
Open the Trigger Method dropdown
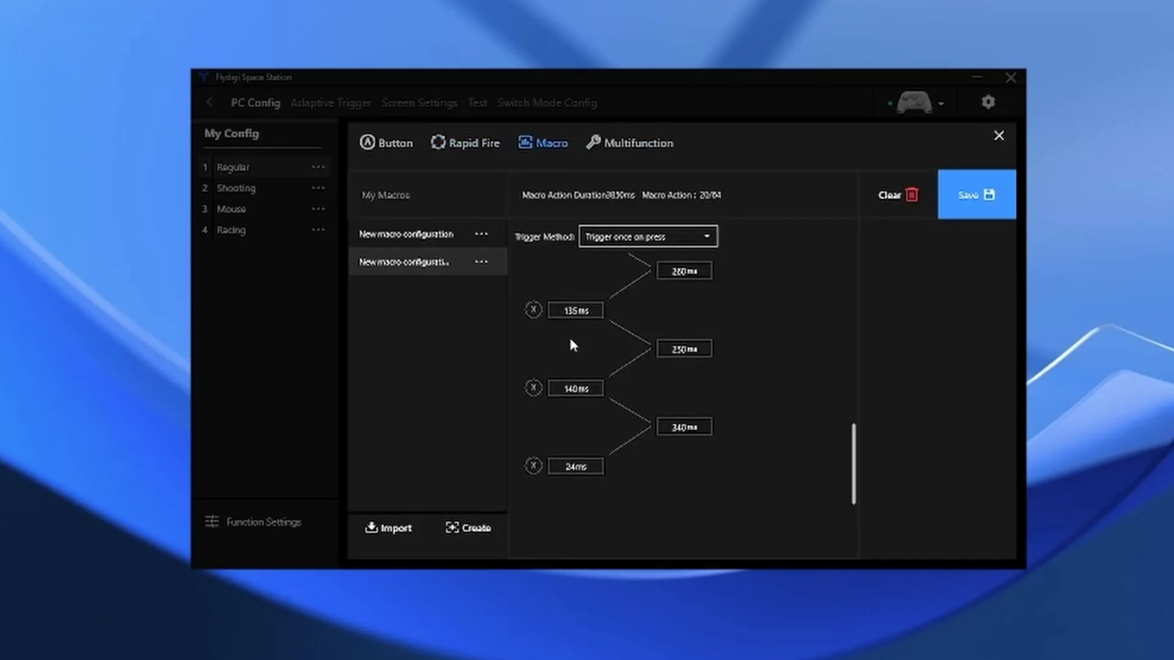pos(648,237)
